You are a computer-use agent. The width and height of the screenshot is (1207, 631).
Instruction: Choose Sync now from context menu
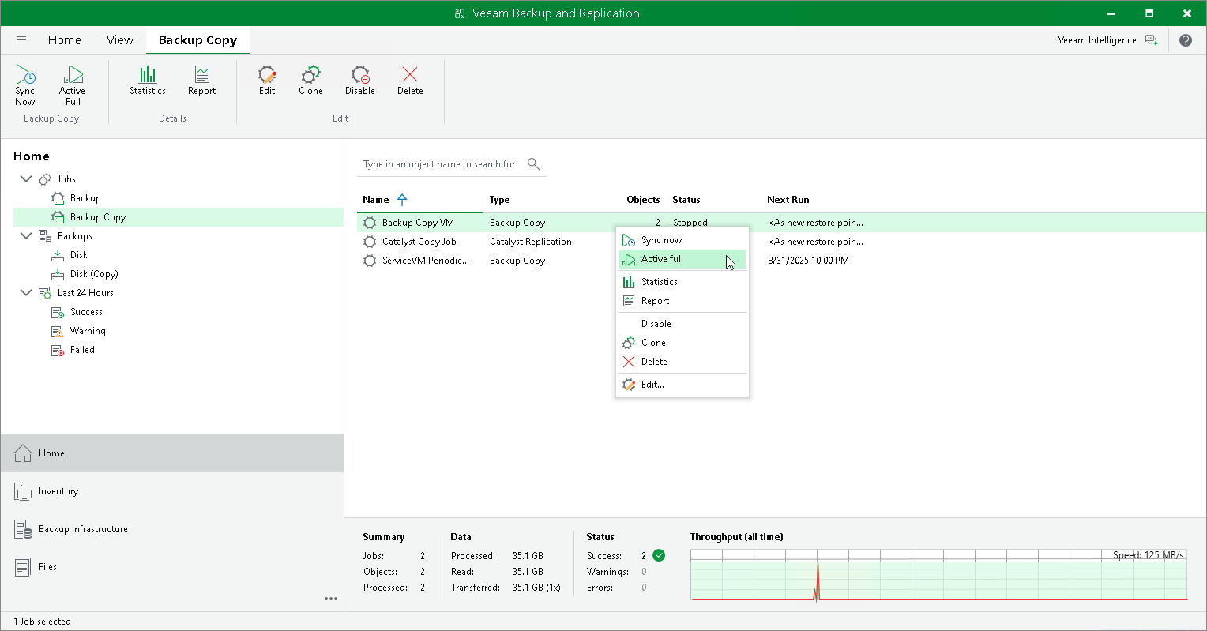click(x=682, y=240)
